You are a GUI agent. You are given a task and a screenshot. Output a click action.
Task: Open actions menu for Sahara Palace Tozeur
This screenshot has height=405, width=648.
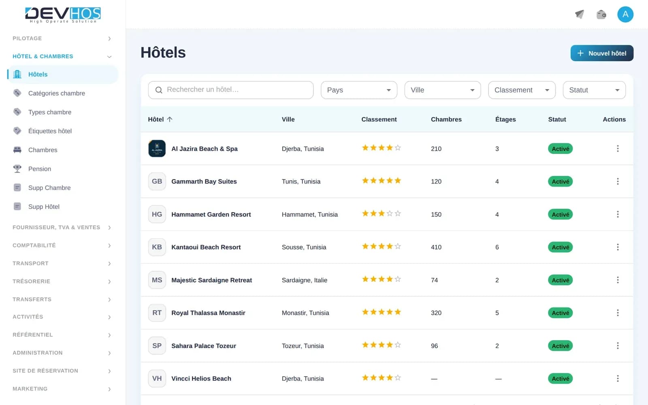pos(618,345)
